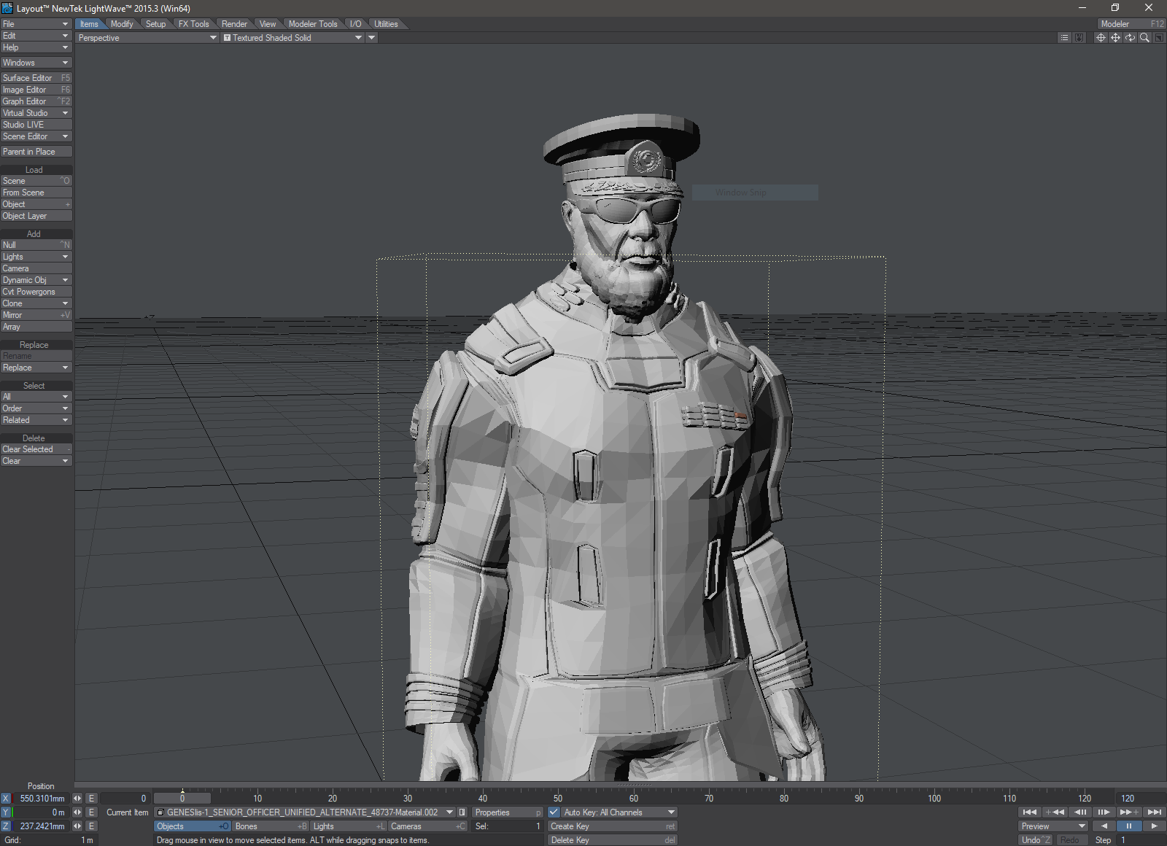Screen dimensions: 1167x846
Task: Play animation in reverse
Action: click(x=1104, y=826)
